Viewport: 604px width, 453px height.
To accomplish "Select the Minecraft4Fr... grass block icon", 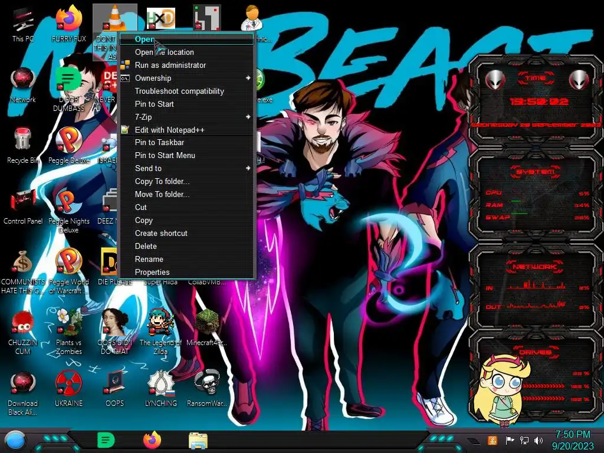I will coord(207,327).
